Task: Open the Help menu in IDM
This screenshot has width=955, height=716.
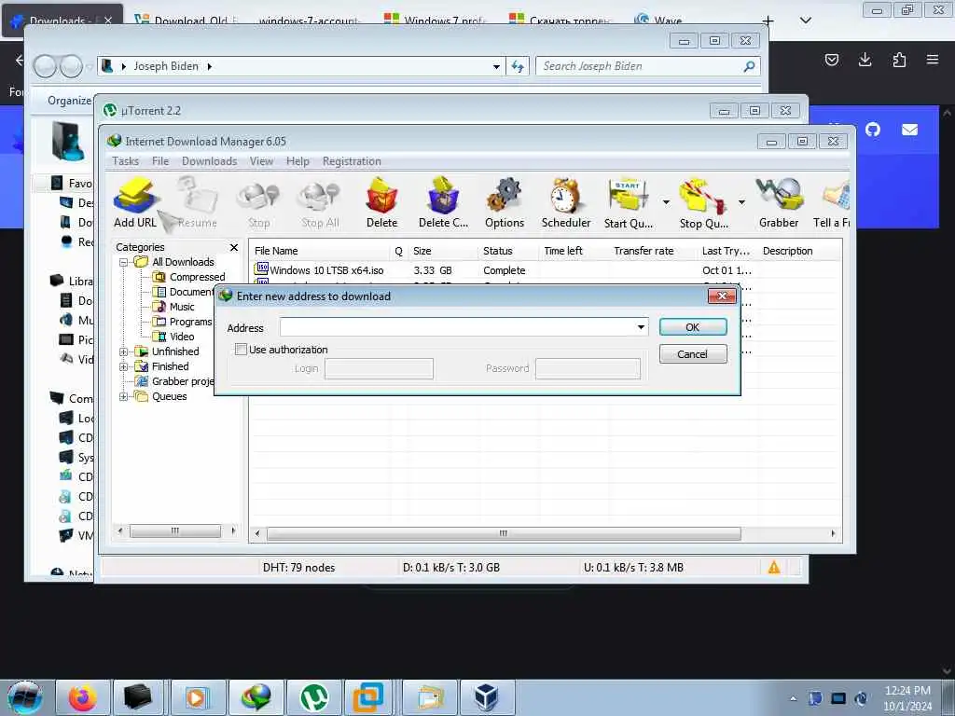Action: [x=298, y=161]
